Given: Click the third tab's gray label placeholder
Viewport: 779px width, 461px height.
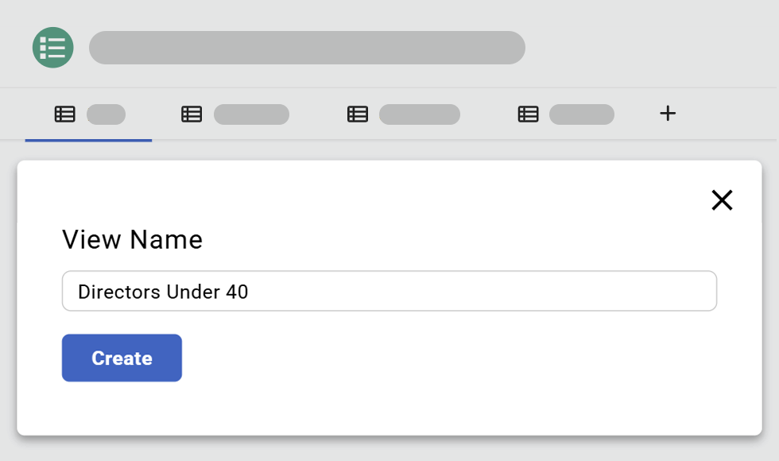Looking at the screenshot, I should click(420, 114).
